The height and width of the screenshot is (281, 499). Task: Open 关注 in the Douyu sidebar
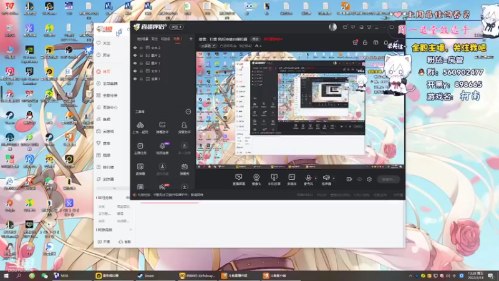click(104, 43)
